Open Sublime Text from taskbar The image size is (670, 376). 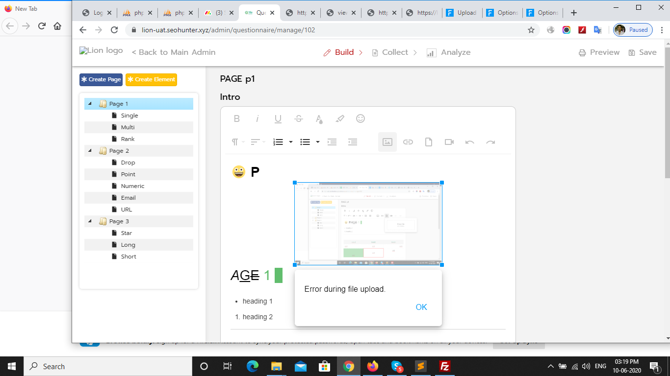(x=420, y=366)
